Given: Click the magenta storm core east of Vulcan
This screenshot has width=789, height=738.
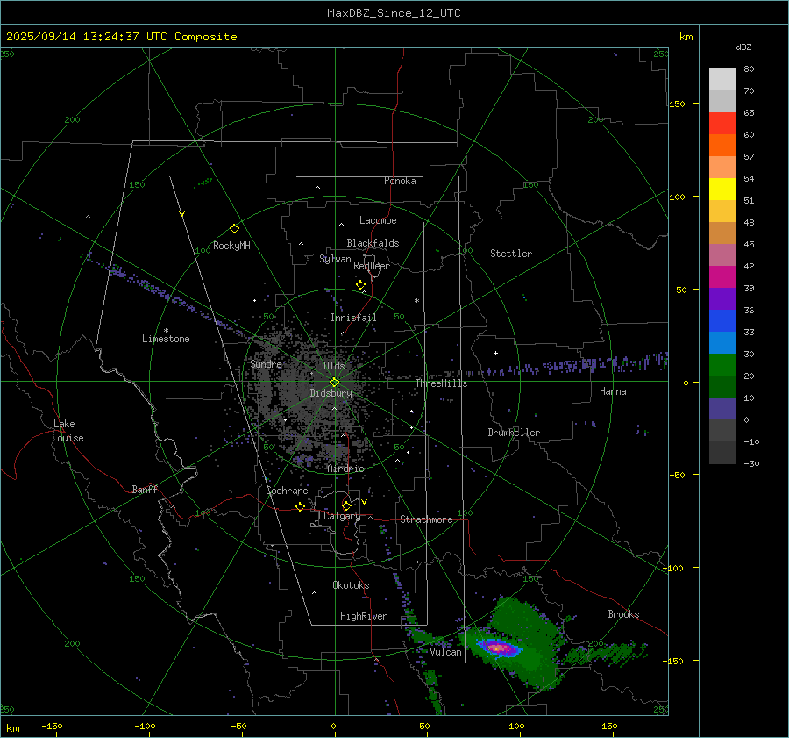Looking at the screenshot, I should [x=498, y=648].
